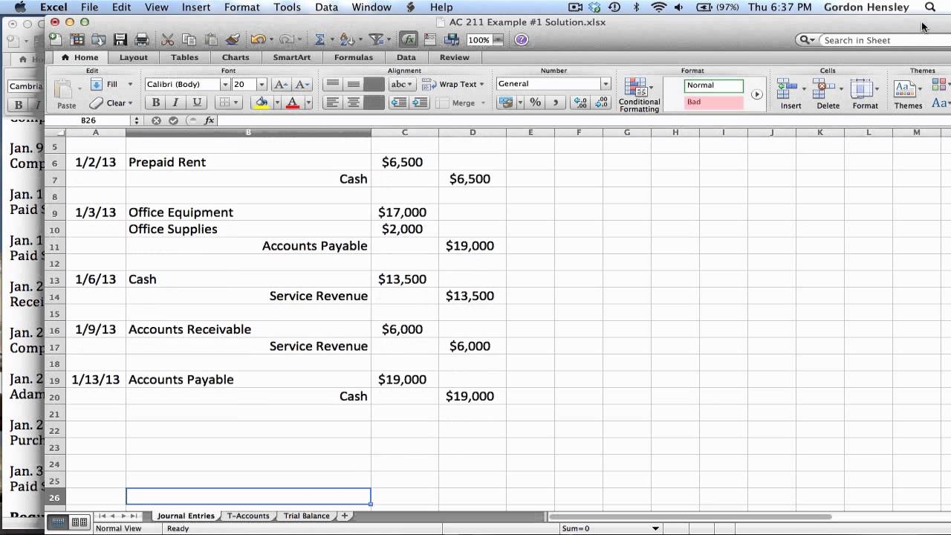Increase font size with A-up icon
951x535 pixels.
pos(281,84)
